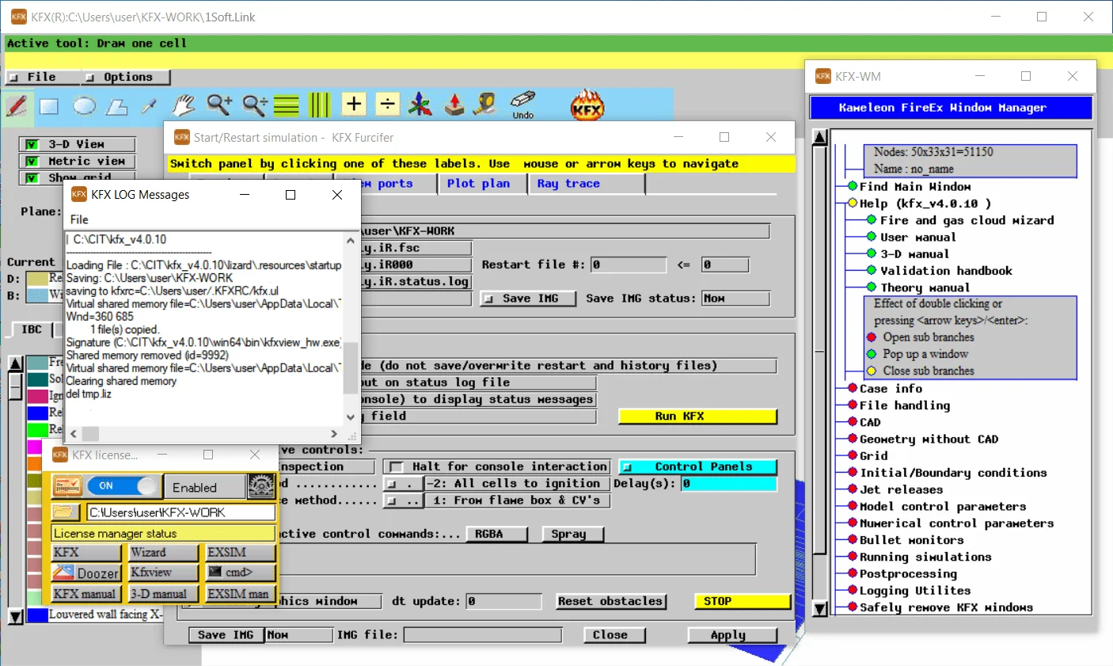Screen dimensions: 1113x666
Task: Select the red pencil draw-one-cell tool
Action: pos(17,106)
